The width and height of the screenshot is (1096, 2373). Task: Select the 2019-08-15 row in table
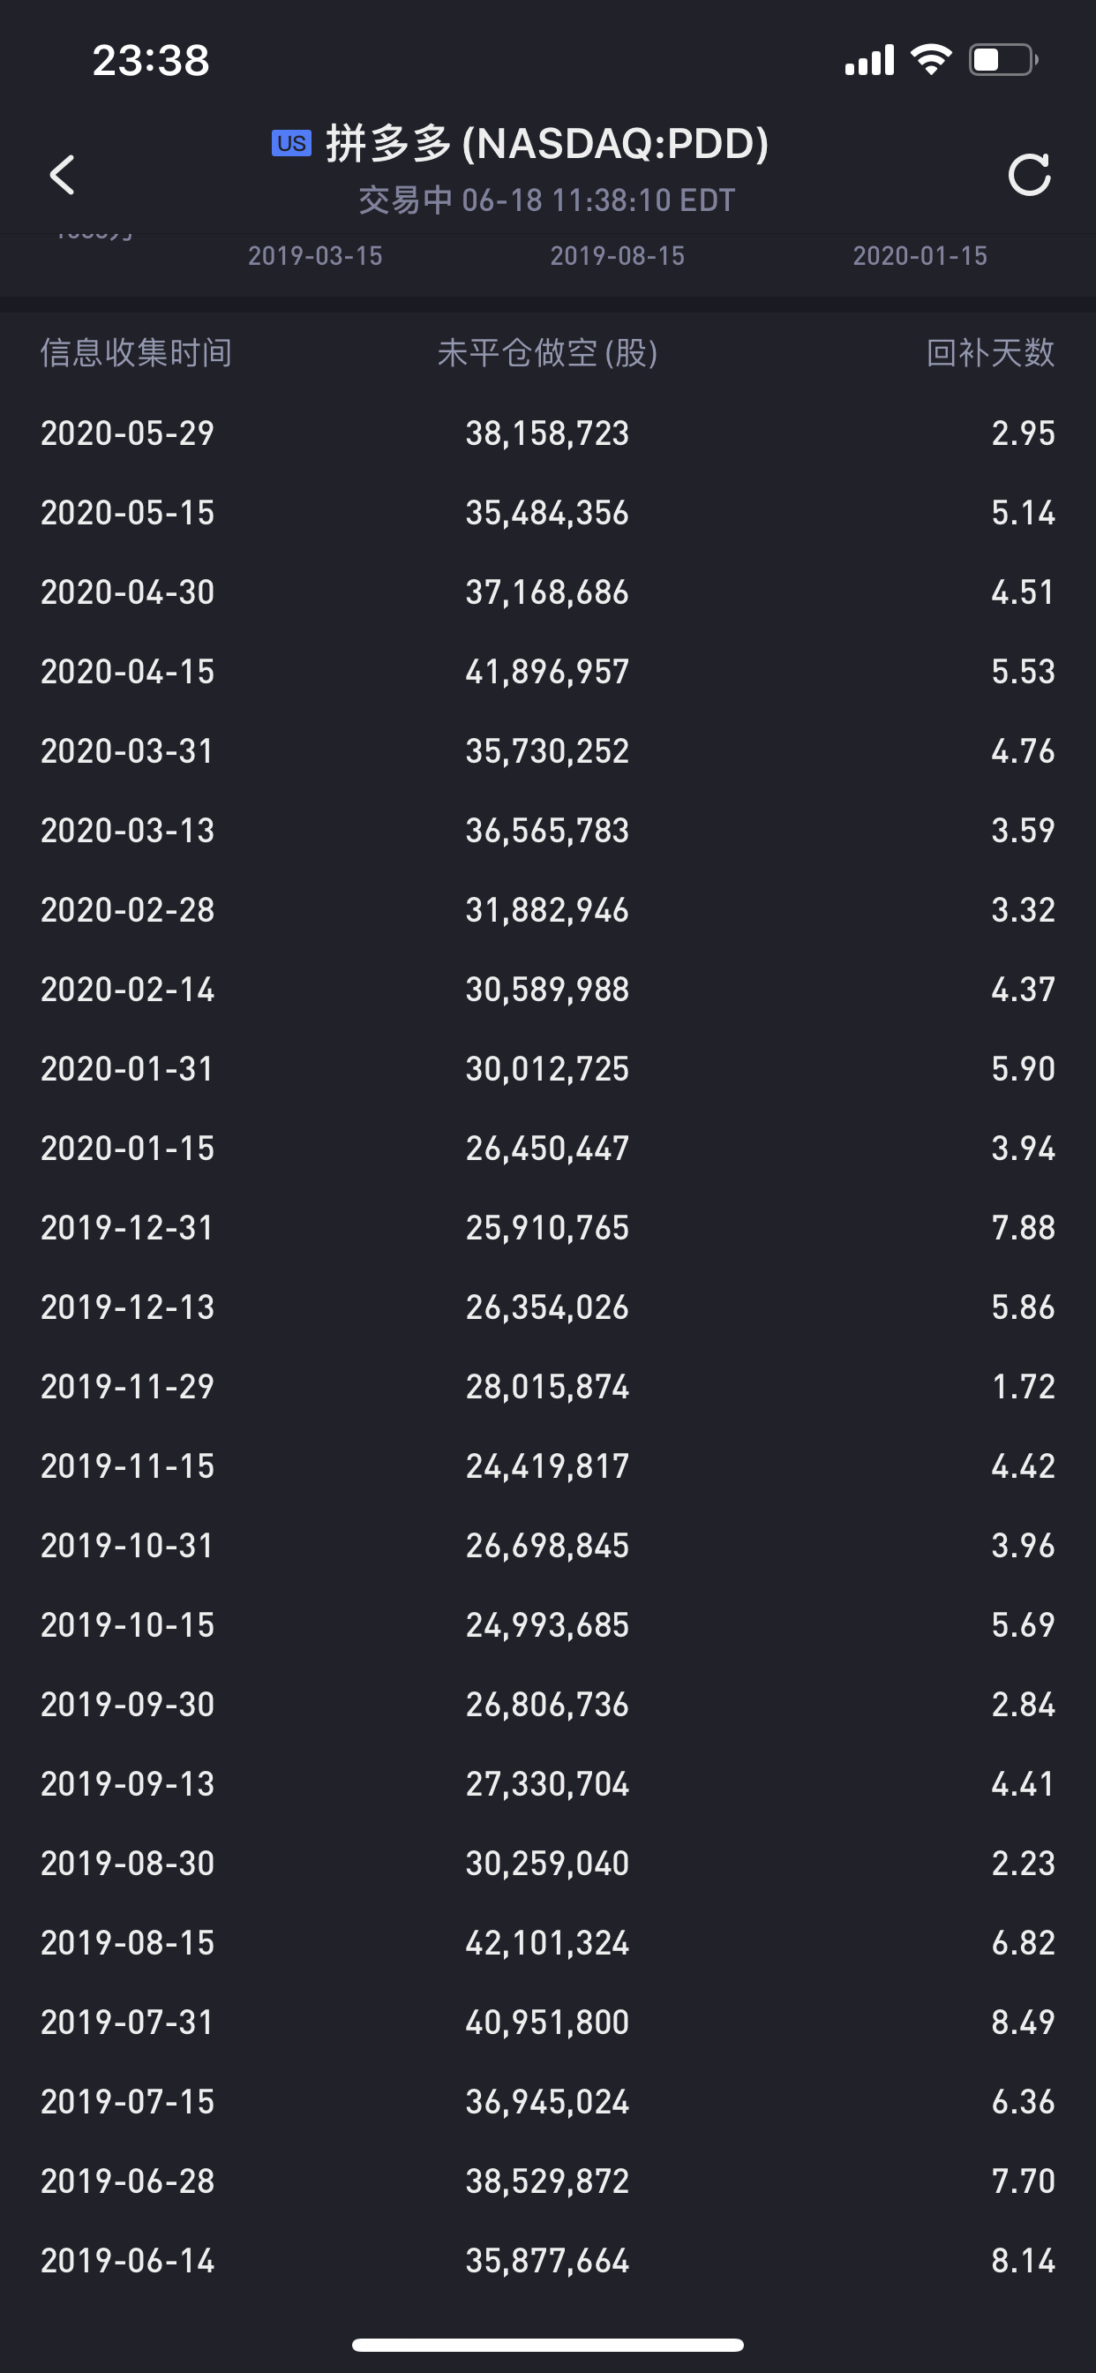coord(547,1943)
